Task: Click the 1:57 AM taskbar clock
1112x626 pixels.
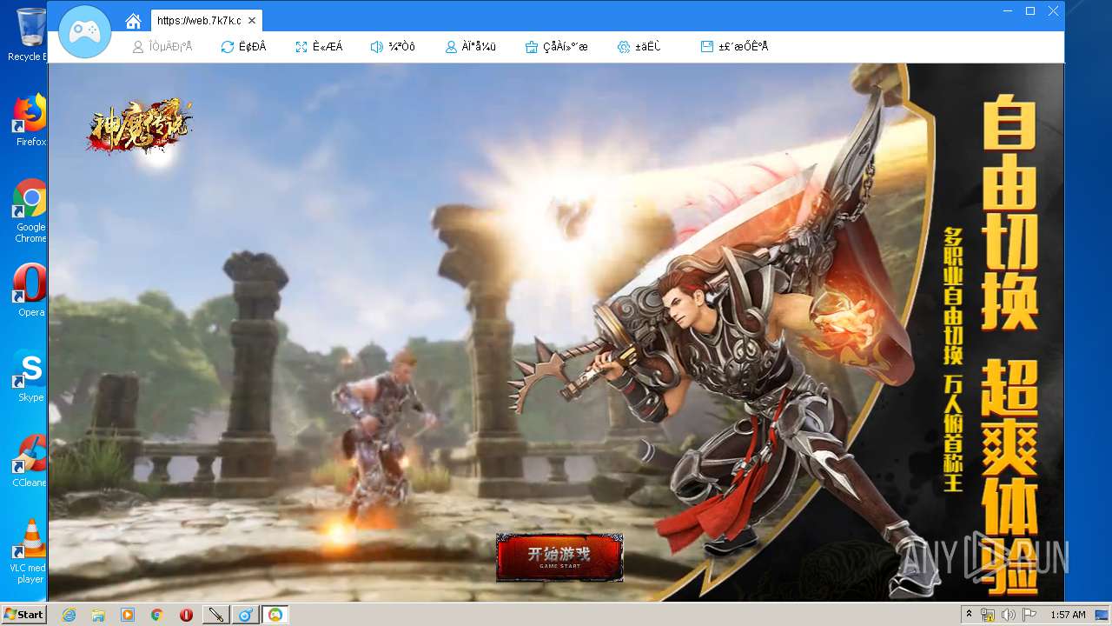Action: point(1068,615)
